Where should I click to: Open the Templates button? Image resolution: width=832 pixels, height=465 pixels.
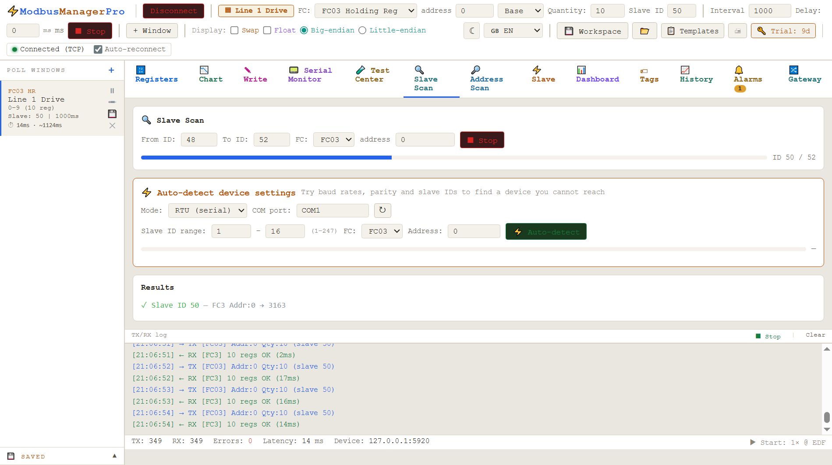(692, 31)
